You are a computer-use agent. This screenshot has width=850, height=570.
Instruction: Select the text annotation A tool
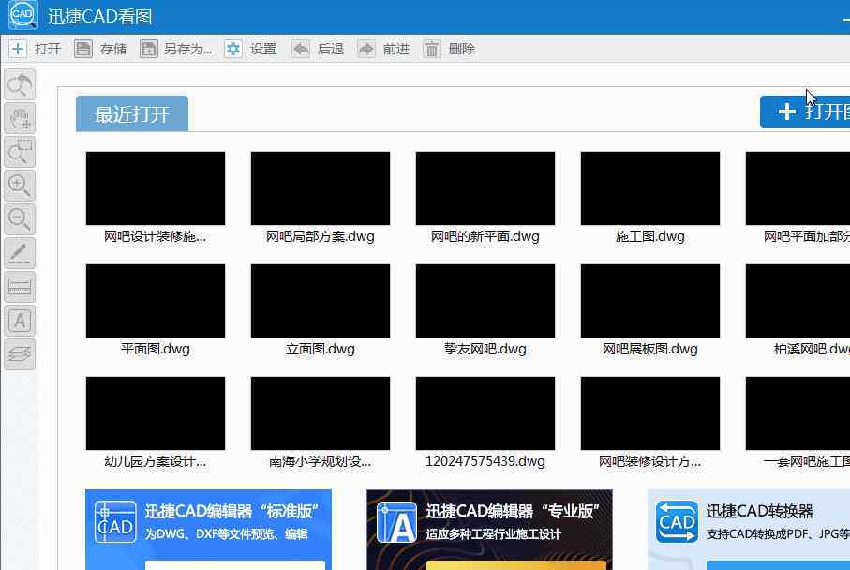point(20,321)
